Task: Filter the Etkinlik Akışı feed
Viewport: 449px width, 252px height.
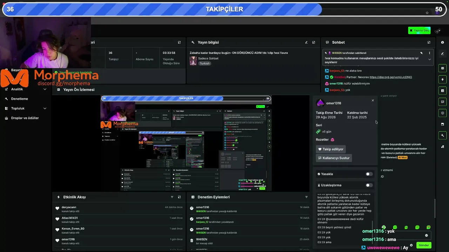Action: coord(172,197)
